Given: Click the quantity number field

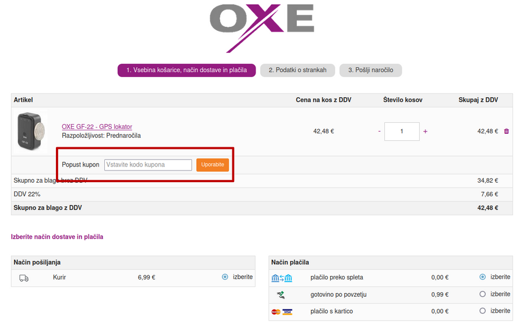Looking at the screenshot, I should [402, 132].
